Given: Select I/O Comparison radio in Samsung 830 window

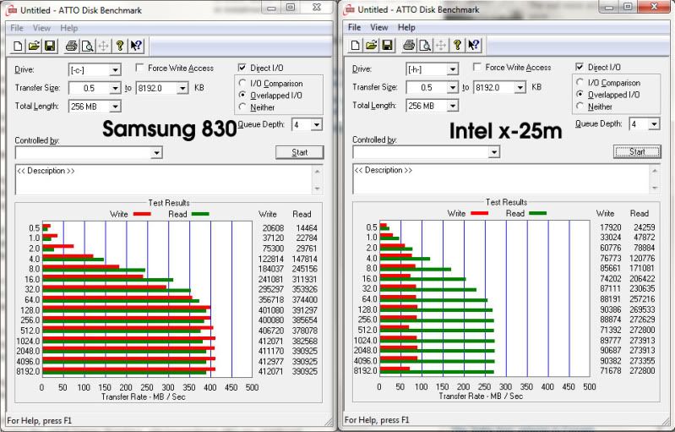Looking at the screenshot, I should [x=242, y=83].
